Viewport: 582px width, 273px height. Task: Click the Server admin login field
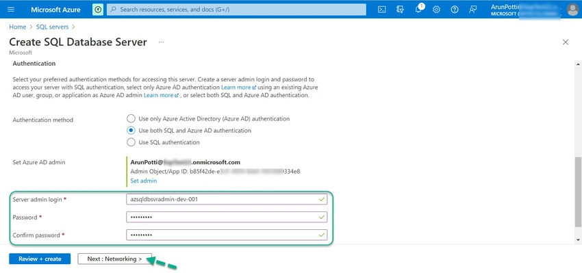[227, 199]
